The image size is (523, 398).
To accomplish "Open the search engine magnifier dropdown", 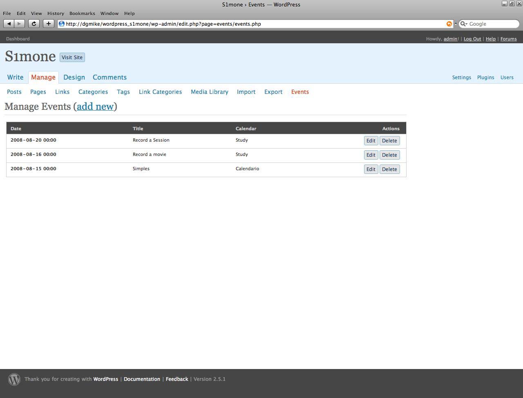I will click(463, 24).
